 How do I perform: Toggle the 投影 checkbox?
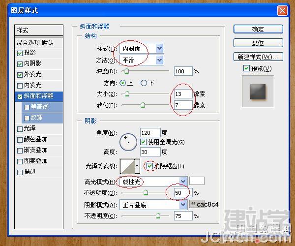point(20,53)
